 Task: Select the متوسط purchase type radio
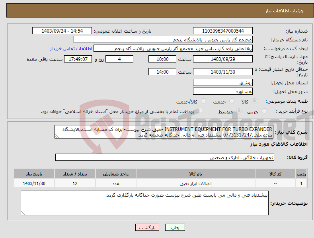pos(239,111)
